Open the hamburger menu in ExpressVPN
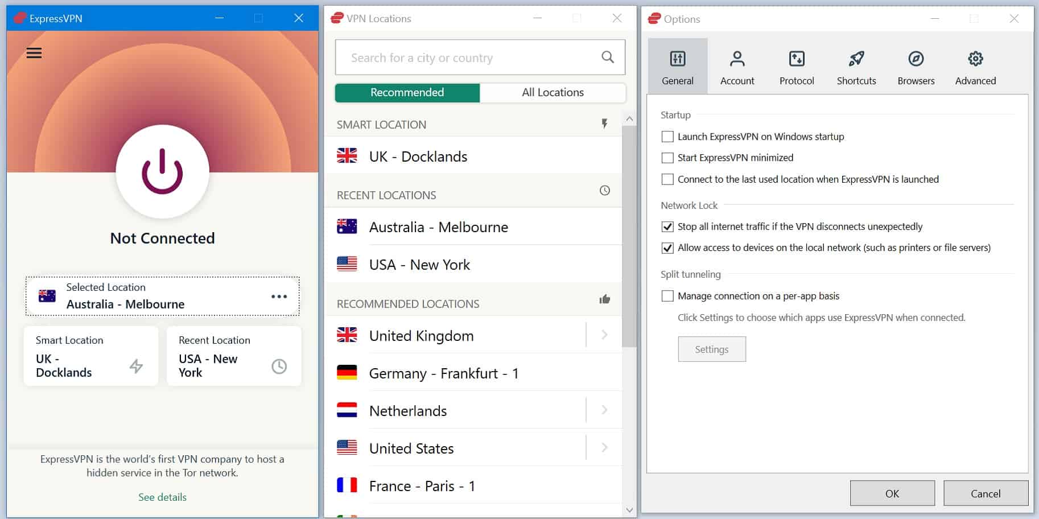 [x=34, y=53]
